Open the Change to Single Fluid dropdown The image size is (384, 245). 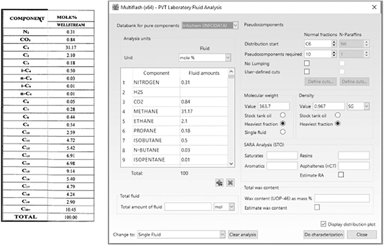tap(222, 235)
